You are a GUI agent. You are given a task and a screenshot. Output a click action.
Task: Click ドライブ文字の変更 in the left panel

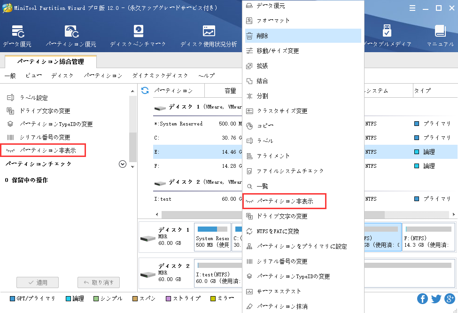coord(45,111)
